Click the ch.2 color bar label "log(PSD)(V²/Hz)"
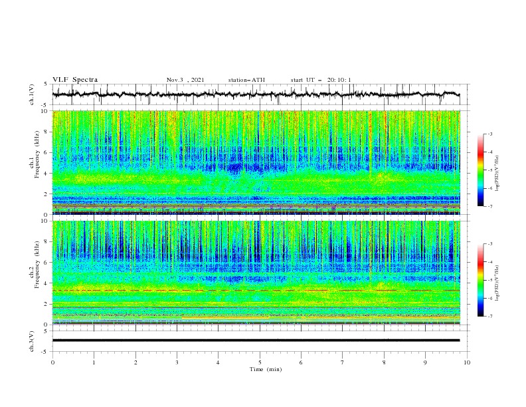 [x=497, y=283]
